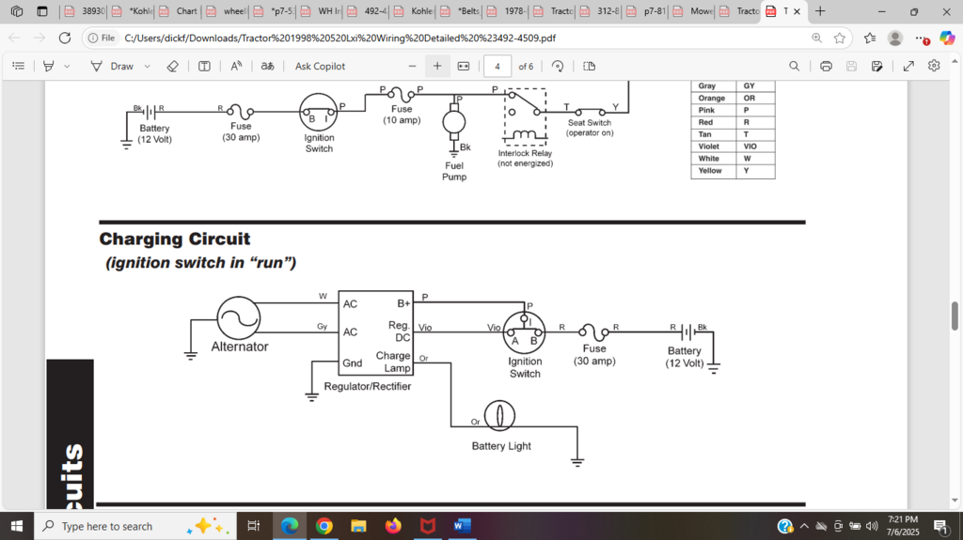
Task: Expand the Draw tool options dropdown
Action: click(148, 66)
